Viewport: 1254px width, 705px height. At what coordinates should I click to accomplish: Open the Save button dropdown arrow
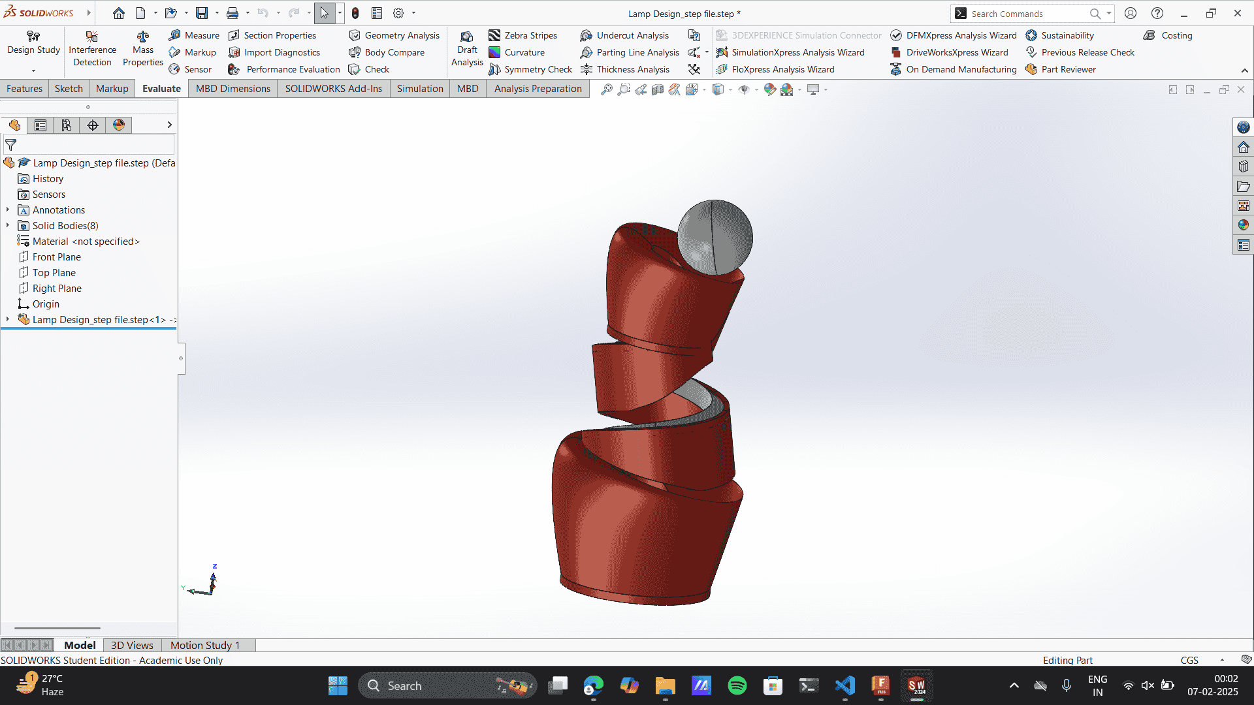pos(217,13)
